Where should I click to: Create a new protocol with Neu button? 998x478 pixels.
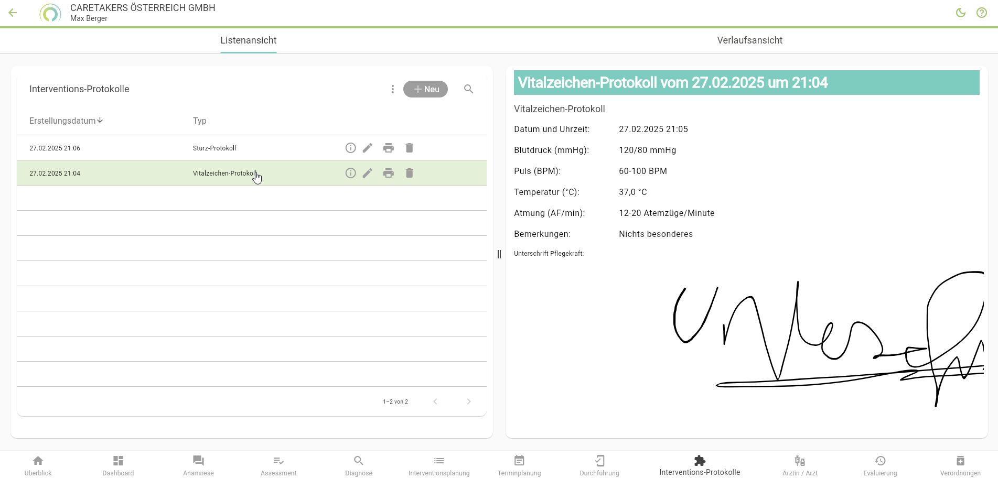[425, 89]
